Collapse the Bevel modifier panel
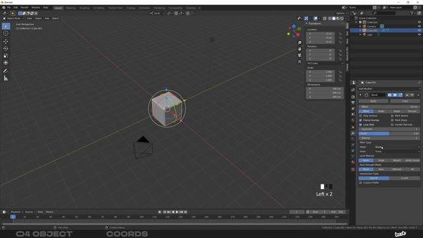 point(361,95)
